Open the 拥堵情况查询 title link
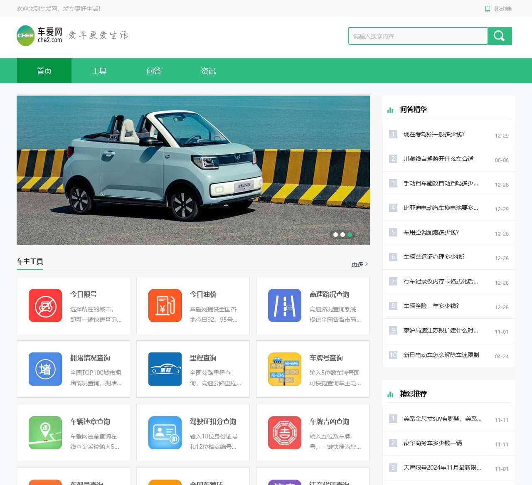The width and height of the screenshot is (532, 485). tap(90, 358)
